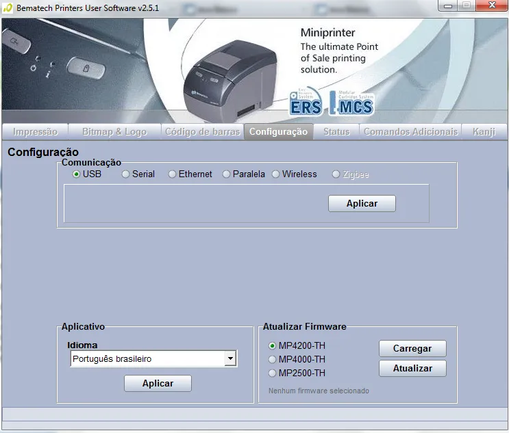Click Aplicar in the Aplicativo group
The image size is (509, 433).
coord(158,384)
